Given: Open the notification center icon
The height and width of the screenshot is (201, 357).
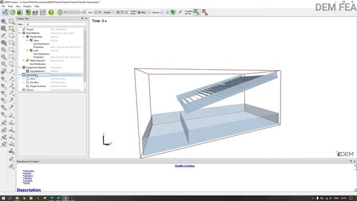Looking at the screenshot, I should click(351, 198).
